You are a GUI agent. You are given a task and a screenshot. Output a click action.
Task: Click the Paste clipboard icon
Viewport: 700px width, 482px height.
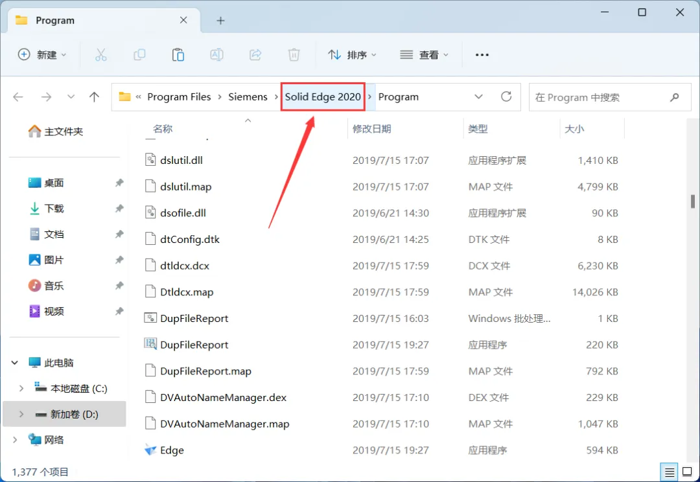(178, 55)
